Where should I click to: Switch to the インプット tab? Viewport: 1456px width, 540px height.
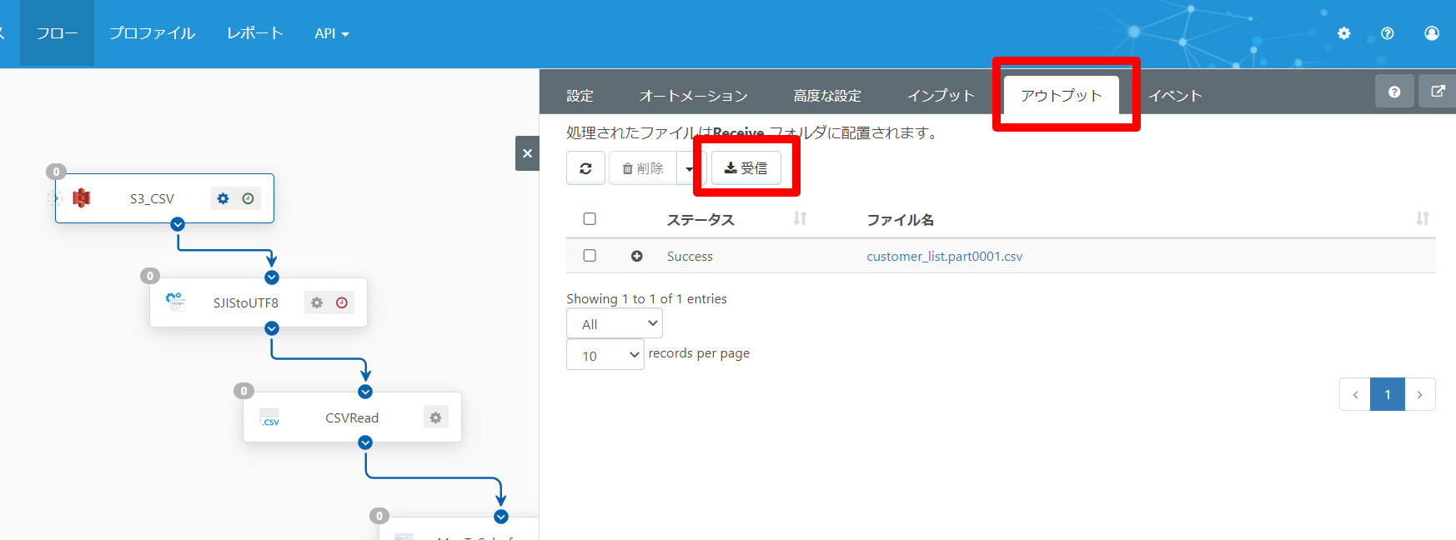(x=941, y=95)
